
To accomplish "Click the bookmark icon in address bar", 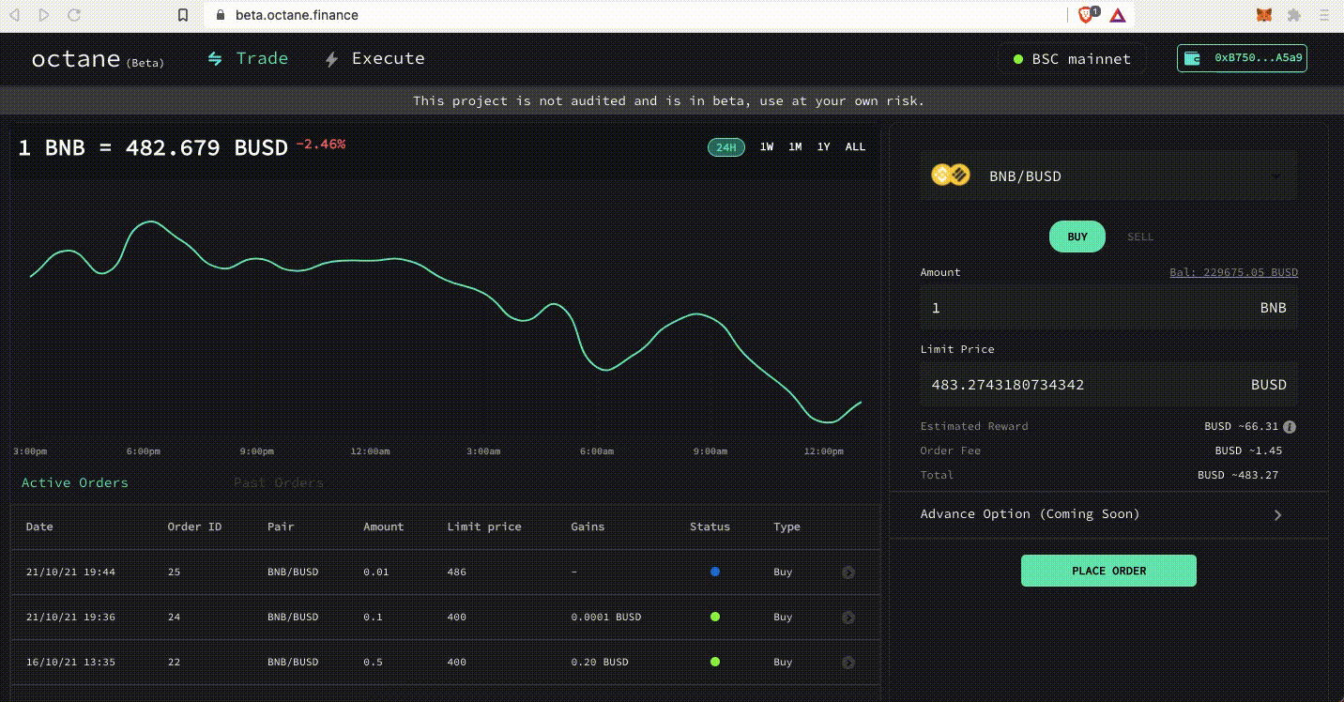I will (184, 15).
